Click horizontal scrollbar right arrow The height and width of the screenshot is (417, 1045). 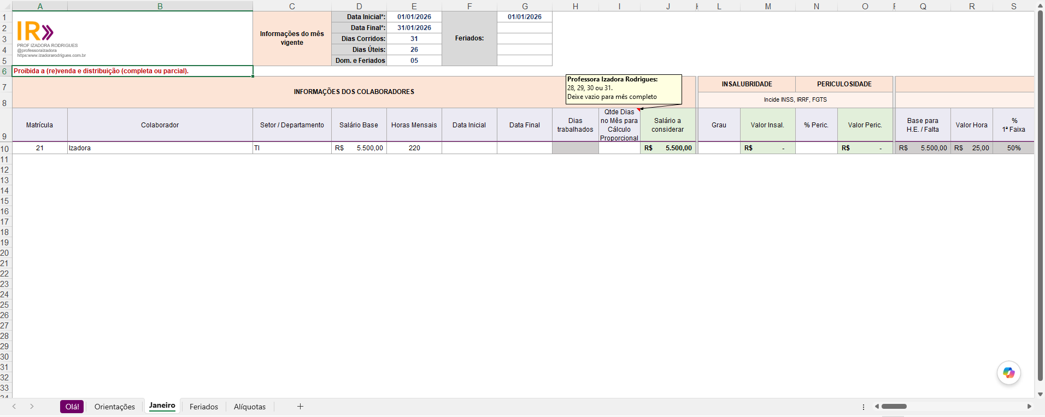pyautogui.click(x=1029, y=406)
